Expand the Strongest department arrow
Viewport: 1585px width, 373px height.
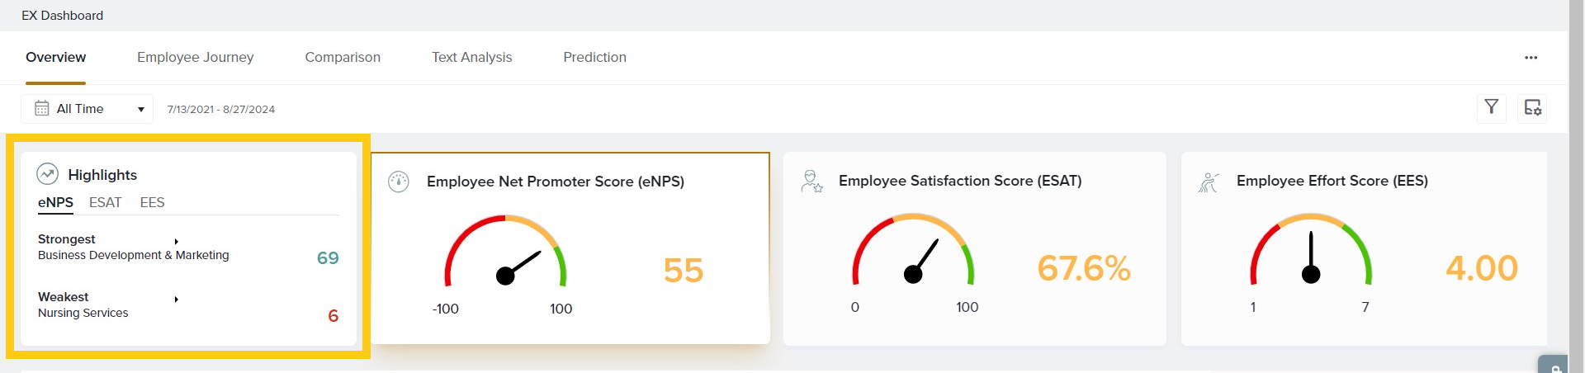click(177, 241)
